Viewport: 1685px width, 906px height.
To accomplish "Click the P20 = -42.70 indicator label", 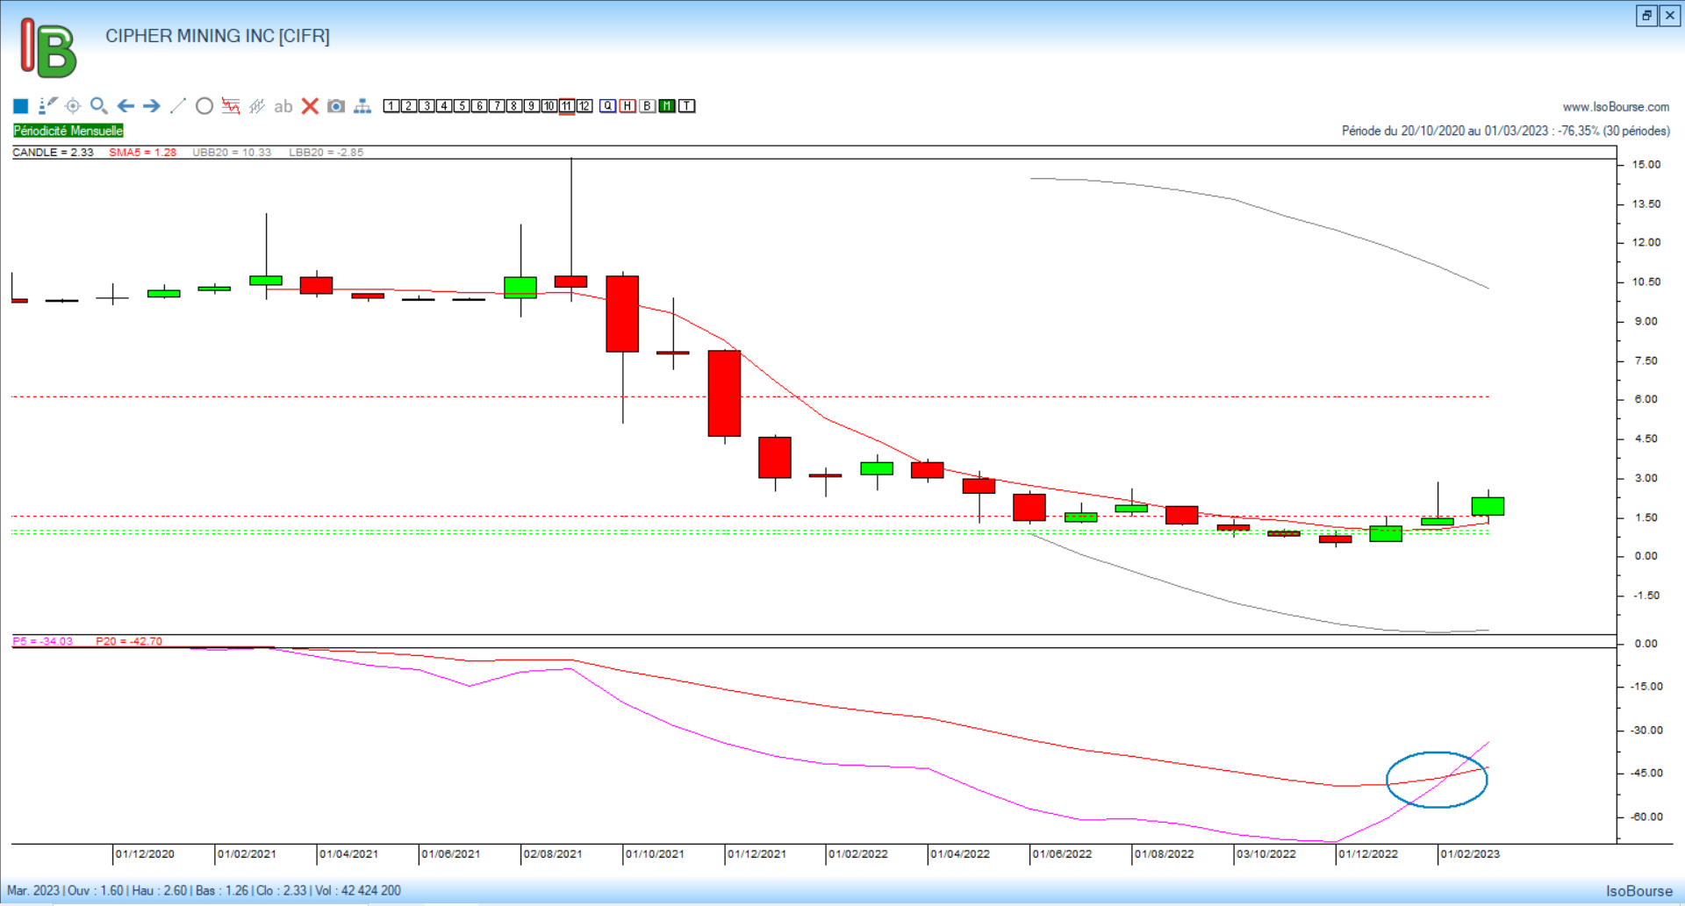I will [129, 641].
